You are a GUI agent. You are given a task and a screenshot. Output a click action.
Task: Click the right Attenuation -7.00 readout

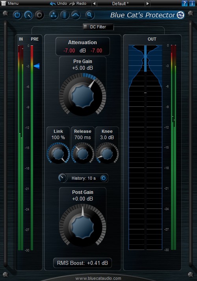(x=97, y=50)
